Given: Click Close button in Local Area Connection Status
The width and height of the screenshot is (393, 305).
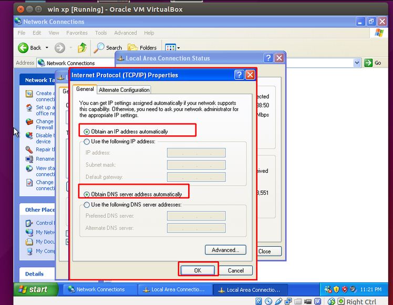Looking at the screenshot, I should 270,251.
